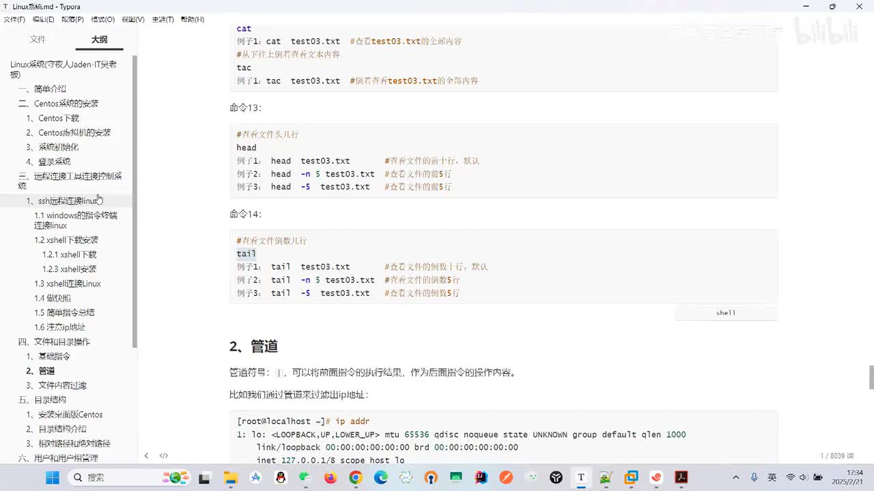Click the microphone tray icon
The image size is (874, 491).
click(x=754, y=477)
